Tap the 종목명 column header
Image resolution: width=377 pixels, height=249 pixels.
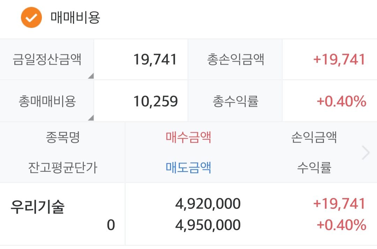click(x=63, y=137)
